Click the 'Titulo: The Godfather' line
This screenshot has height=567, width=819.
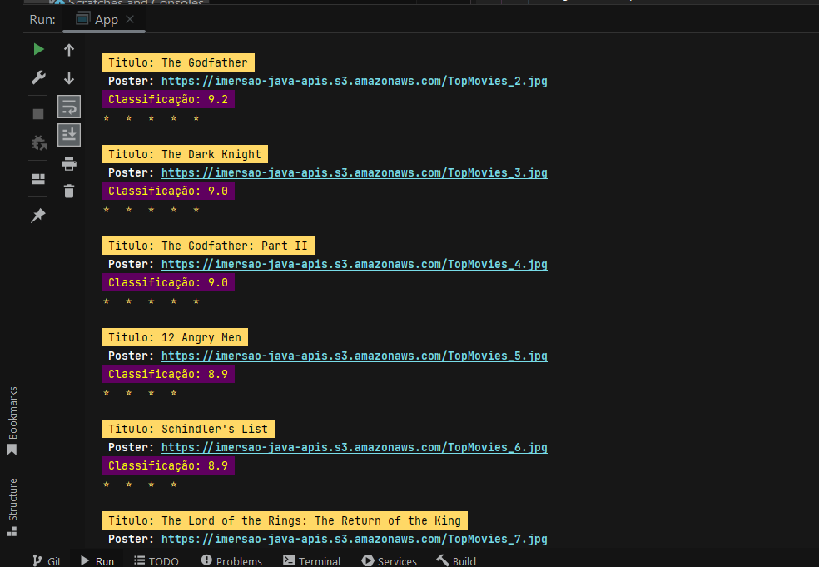point(178,62)
